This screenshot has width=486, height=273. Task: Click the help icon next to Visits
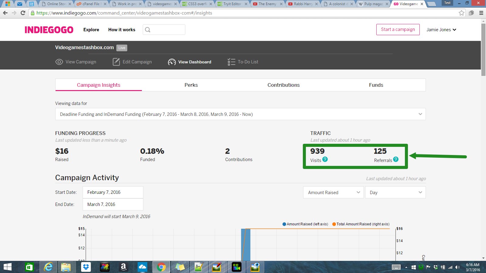click(x=325, y=159)
